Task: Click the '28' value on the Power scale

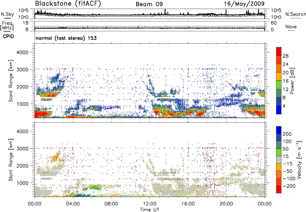Action: (285, 56)
